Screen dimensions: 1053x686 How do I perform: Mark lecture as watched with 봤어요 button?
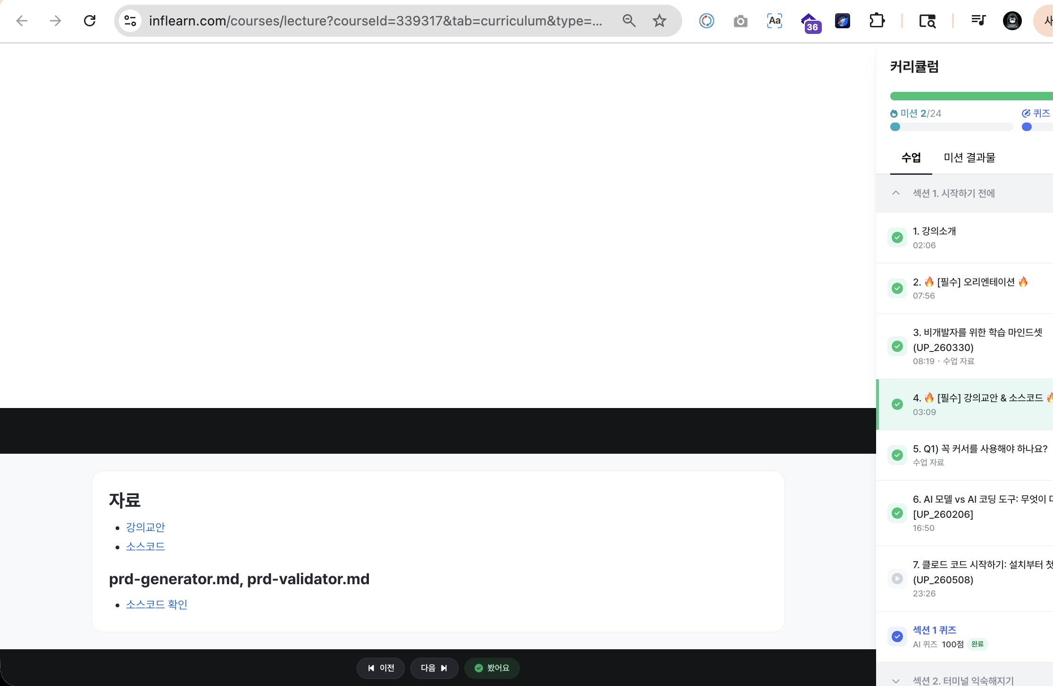pos(492,668)
